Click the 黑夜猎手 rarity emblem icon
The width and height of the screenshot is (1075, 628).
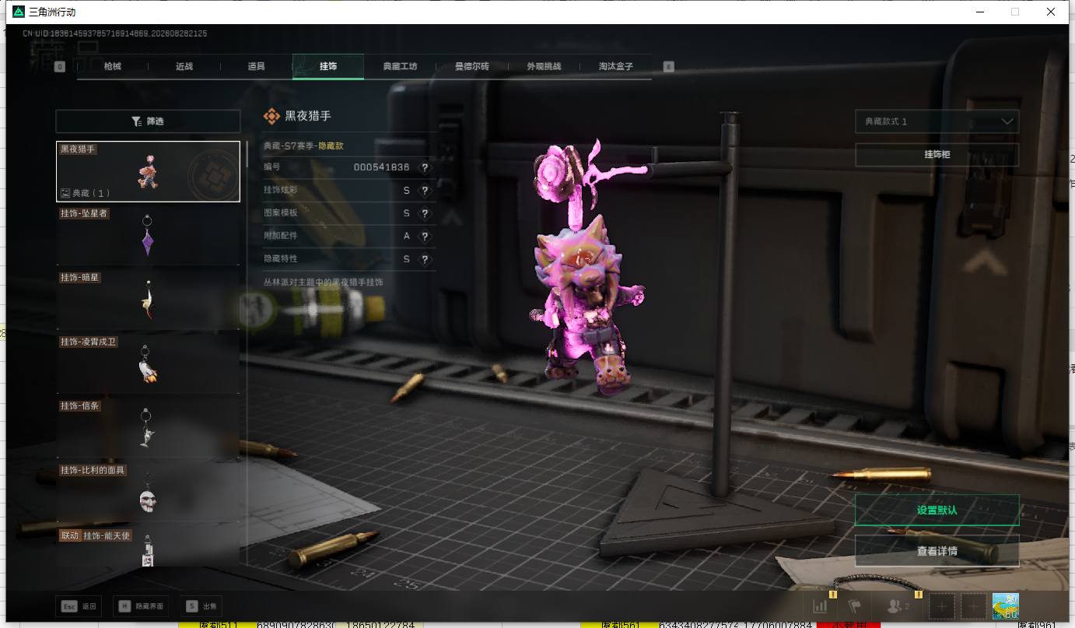(x=271, y=116)
